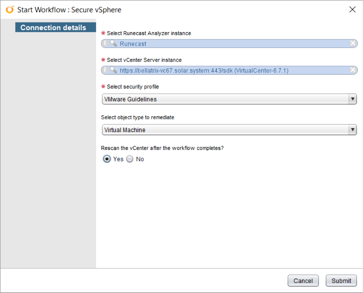Click the Cancel button
The image size is (363, 293).
coord(303,280)
